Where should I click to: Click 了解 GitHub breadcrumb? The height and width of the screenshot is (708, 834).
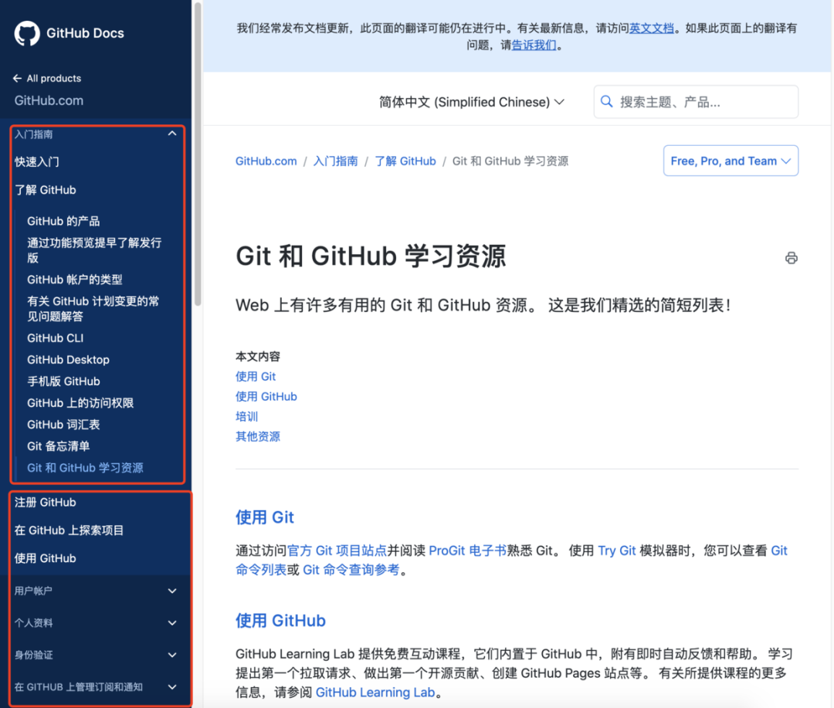[405, 161]
